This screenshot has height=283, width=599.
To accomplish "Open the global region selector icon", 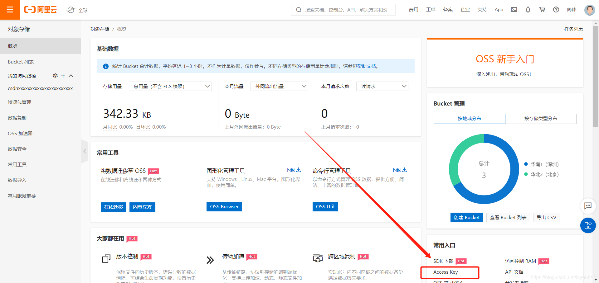I will coord(71,10).
